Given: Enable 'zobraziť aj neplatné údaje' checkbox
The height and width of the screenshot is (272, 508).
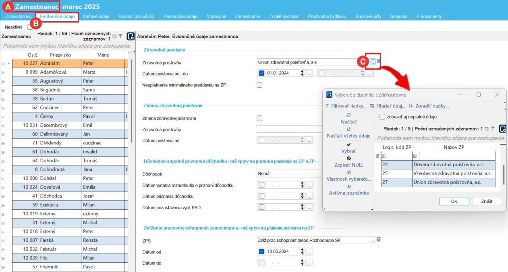Looking at the screenshot, I should (382, 117).
